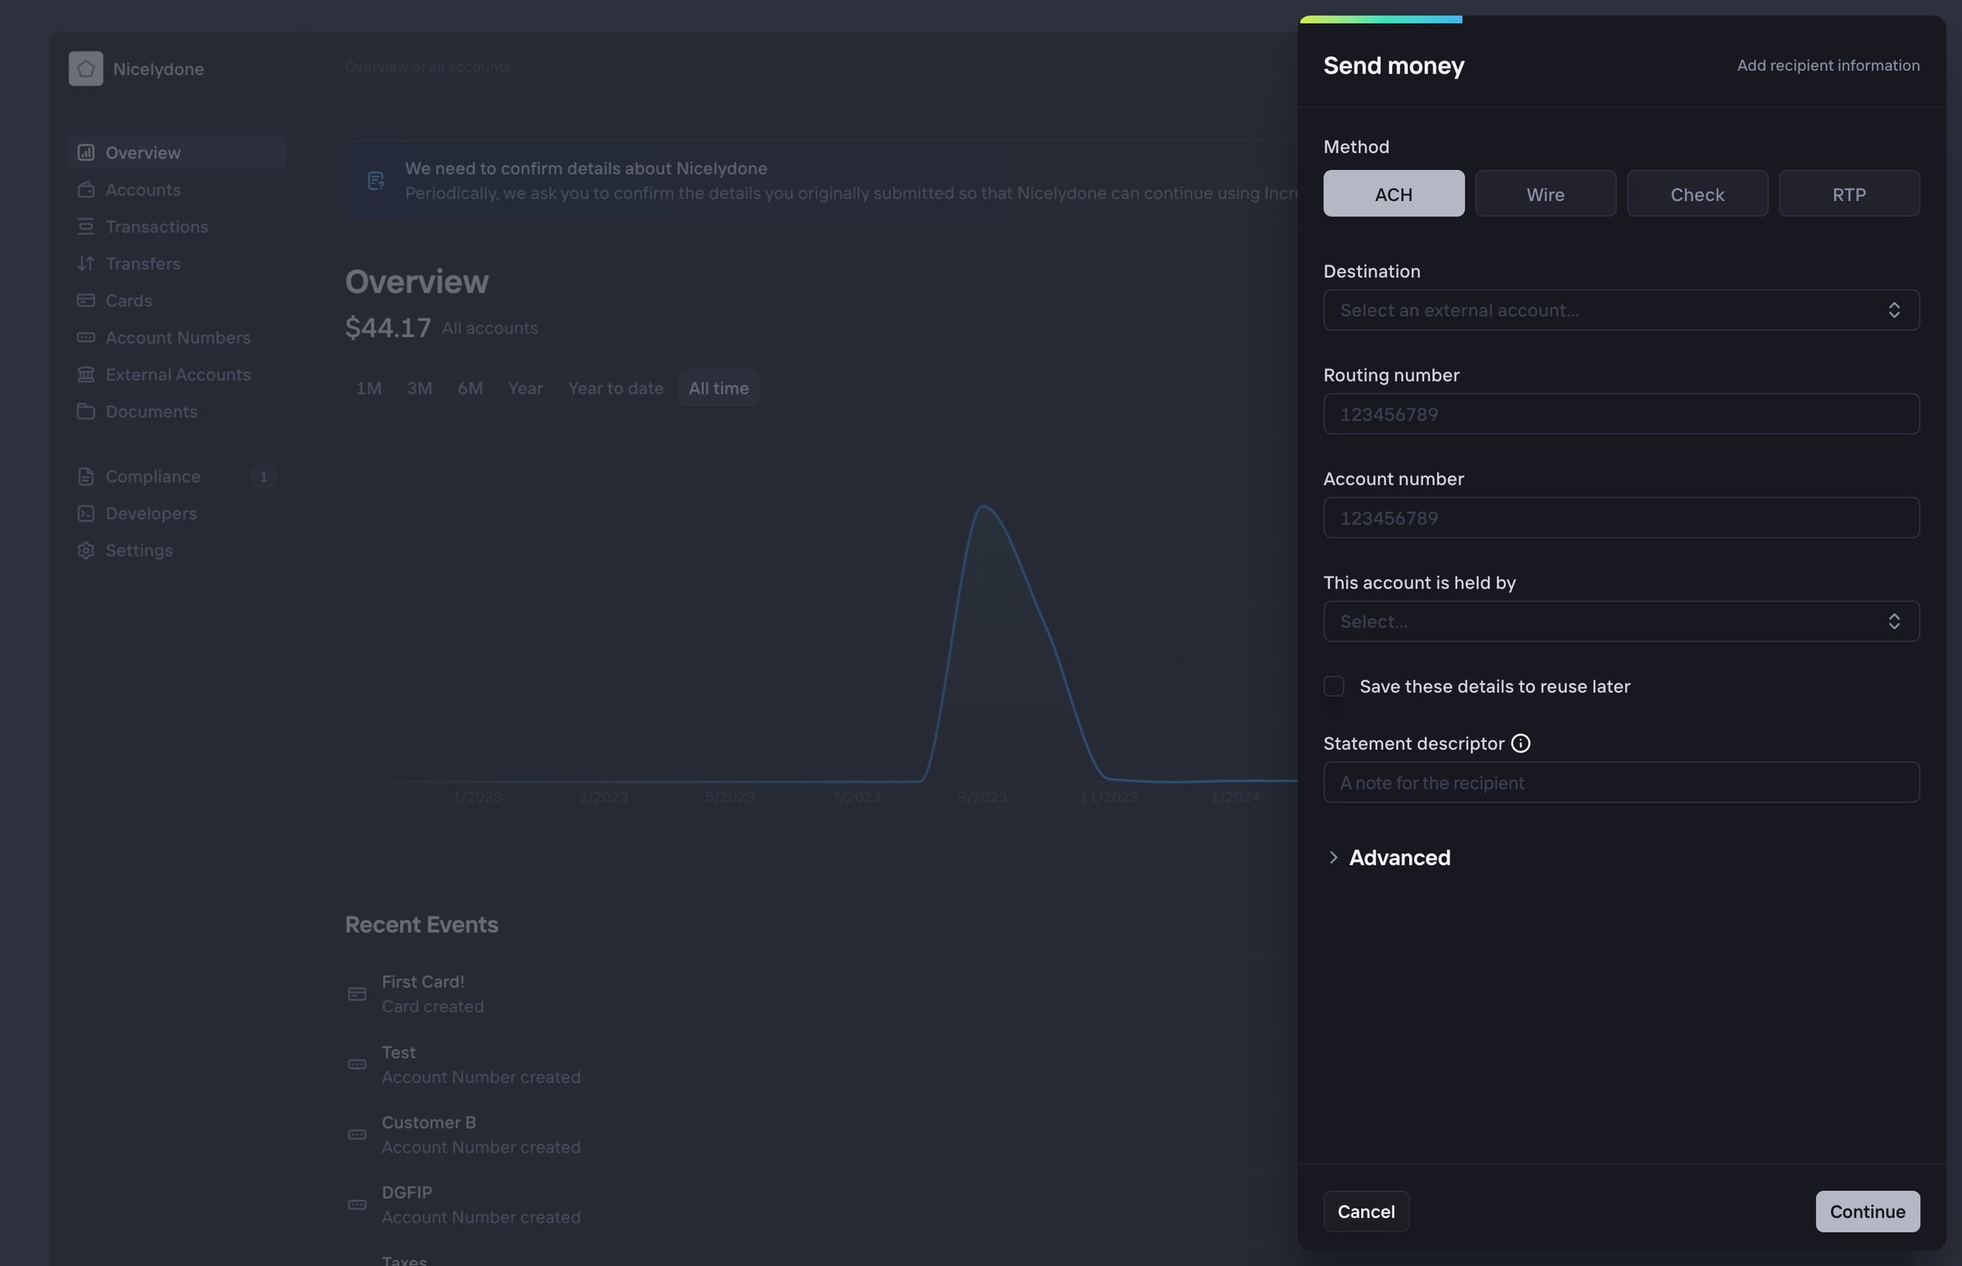Viewport: 1962px width, 1266px height.
Task: Open Transactions in the sidebar
Action: (177, 226)
